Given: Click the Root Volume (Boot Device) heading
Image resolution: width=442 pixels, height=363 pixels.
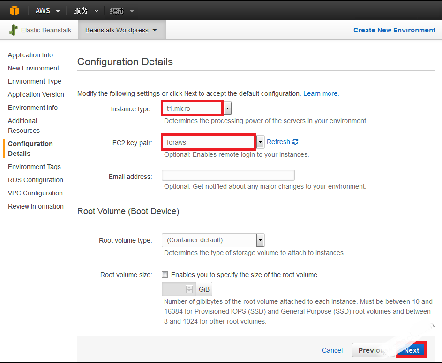Looking at the screenshot, I should pos(128,211).
